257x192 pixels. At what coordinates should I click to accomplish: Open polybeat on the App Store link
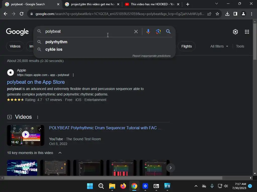tap(36, 82)
